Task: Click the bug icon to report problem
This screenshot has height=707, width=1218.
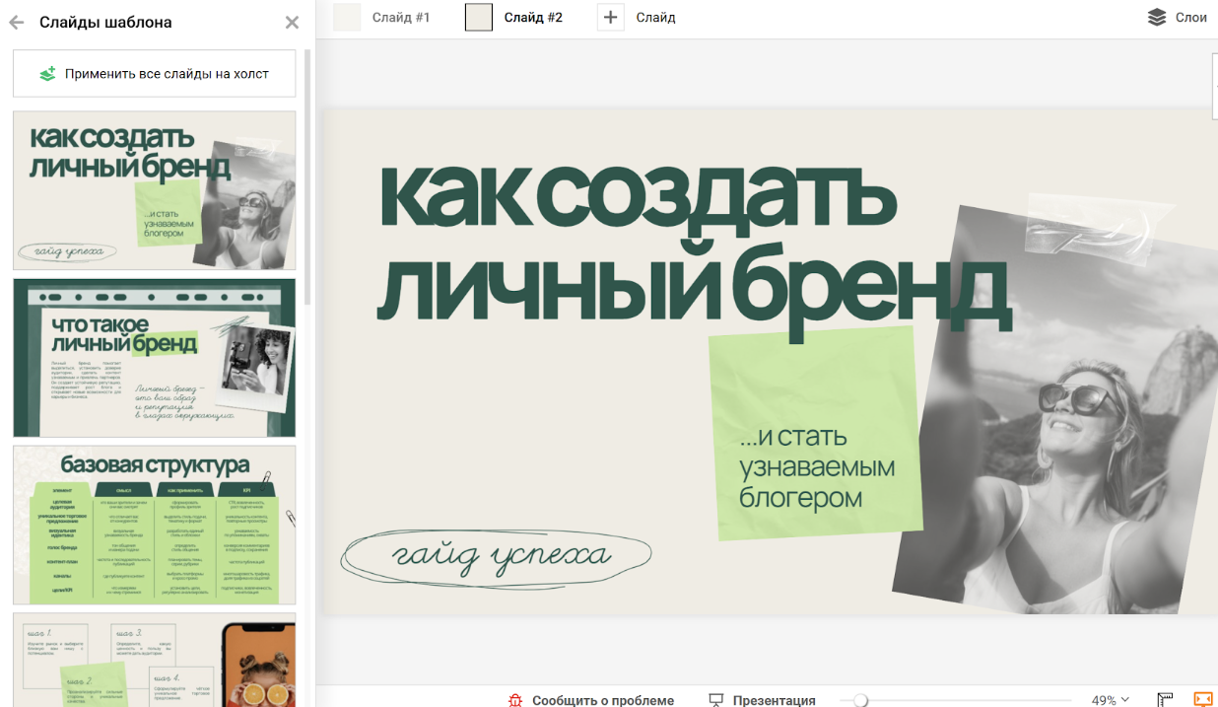Action: tap(515, 700)
